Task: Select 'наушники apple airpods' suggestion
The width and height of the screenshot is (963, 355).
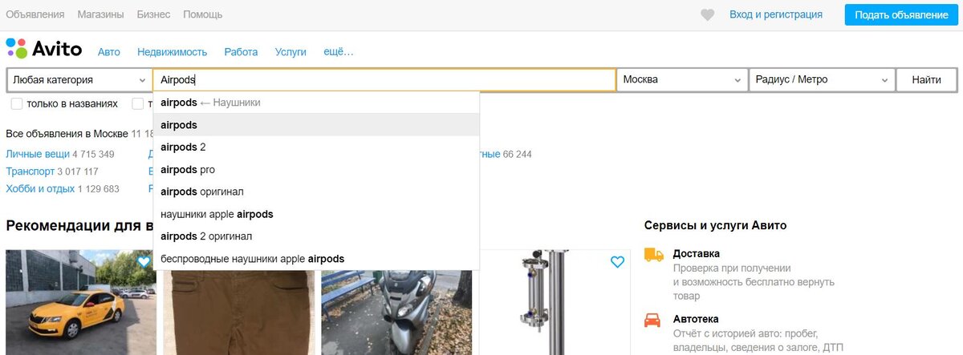Action: 316,215
